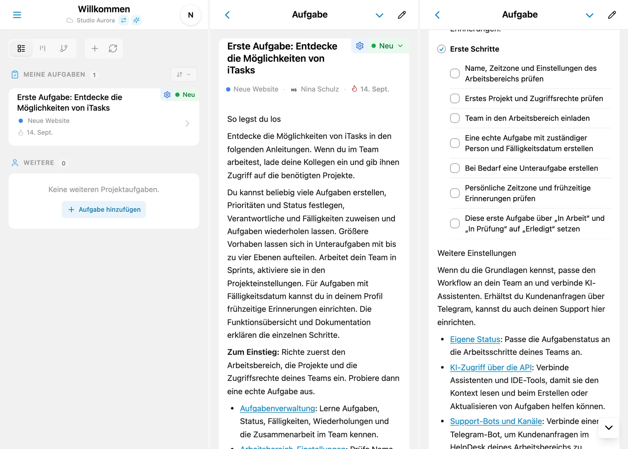The width and height of the screenshot is (628, 449).
Task: Click the Aufgabe hinzufügen button
Action: pyautogui.click(x=104, y=210)
